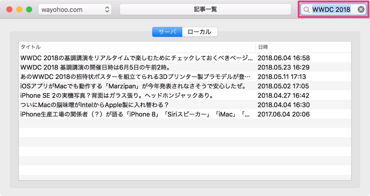This screenshot has height=196, width=370.
Task: Sort the list by タイトル column header
Action: (137, 47)
